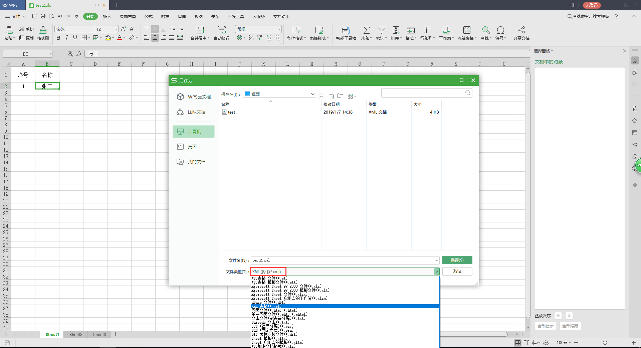Click the Paste clipboard icon
The width and height of the screenshot is (641, 348).
9,30
